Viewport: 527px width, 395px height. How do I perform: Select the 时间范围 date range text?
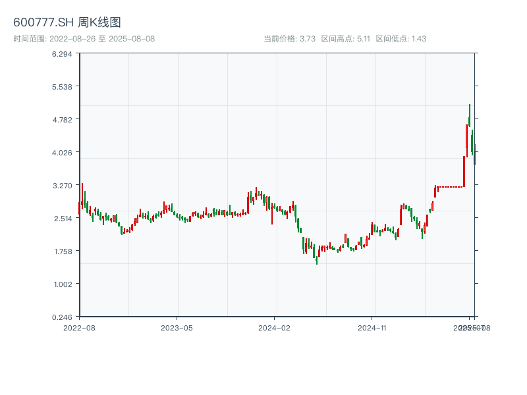tap(84, 39)
